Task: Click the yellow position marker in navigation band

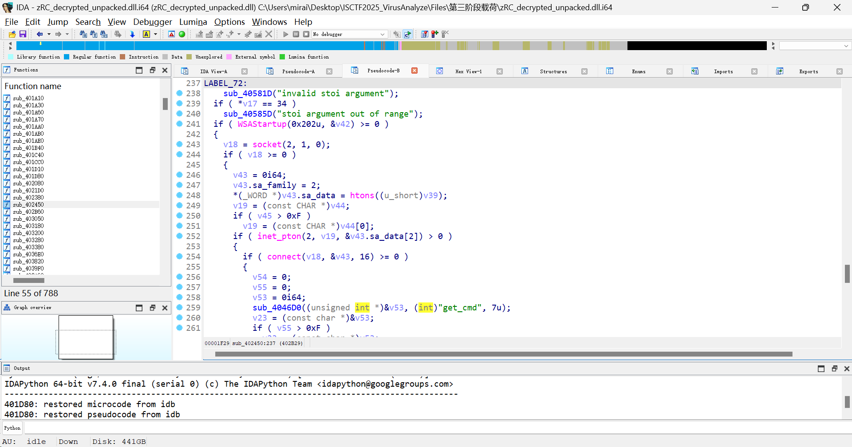Action: [x=40, y=43]
